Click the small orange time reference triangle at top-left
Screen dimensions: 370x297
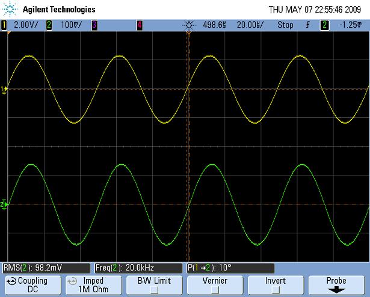coord(9,33)
